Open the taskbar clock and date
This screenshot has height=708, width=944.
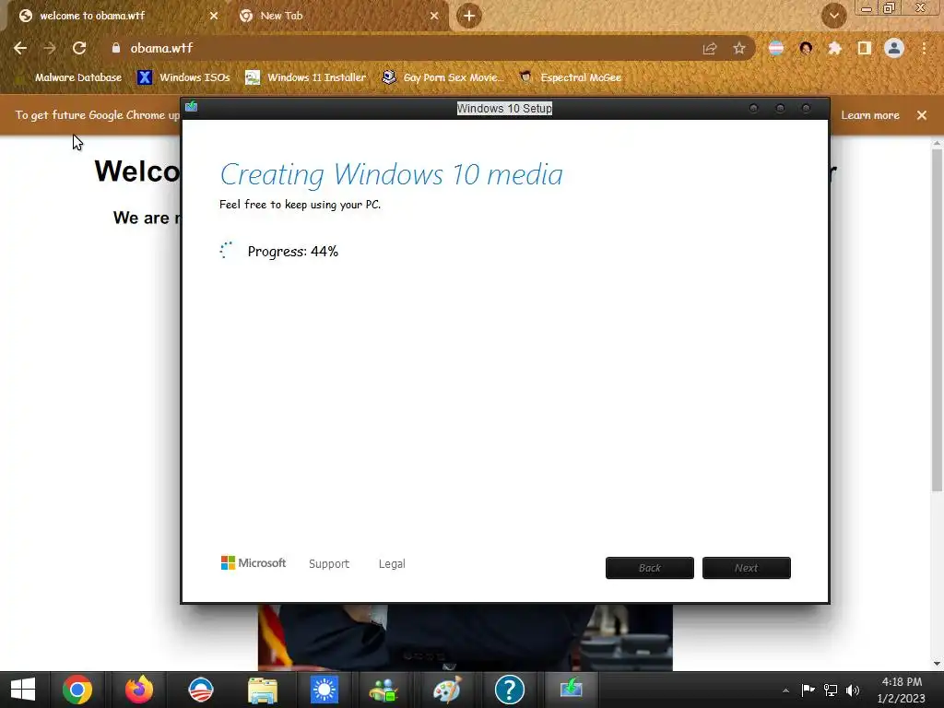click(x=902, y=690)
